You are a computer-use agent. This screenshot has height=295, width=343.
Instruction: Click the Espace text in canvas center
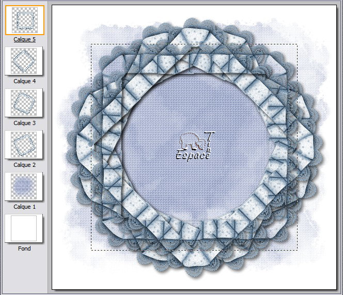tap(192, 155)
